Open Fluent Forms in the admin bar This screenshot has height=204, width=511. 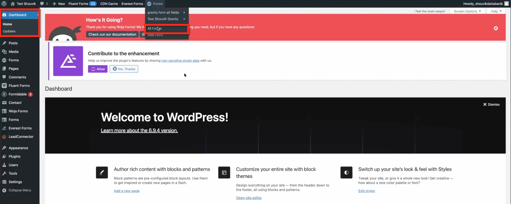click(x=82, y=4)
